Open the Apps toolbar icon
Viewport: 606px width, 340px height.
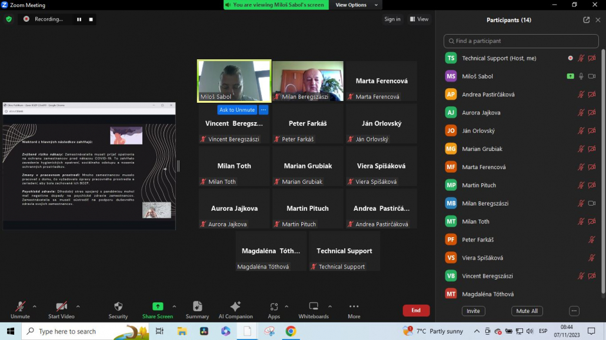pos(274,307)
